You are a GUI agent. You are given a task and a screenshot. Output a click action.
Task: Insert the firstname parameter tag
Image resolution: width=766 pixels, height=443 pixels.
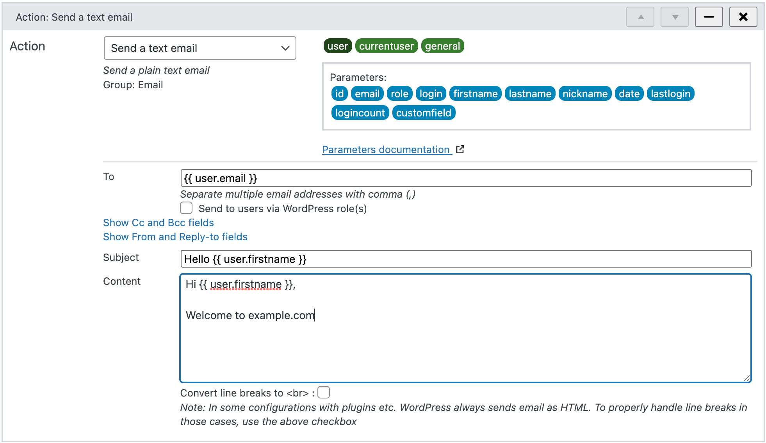475,93
